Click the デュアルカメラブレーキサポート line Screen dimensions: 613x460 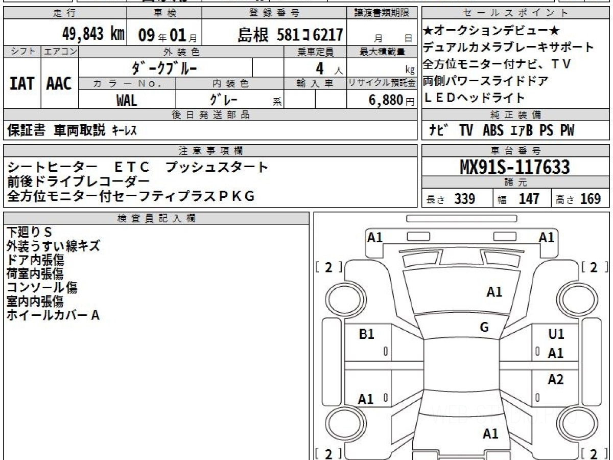point(508,48)
